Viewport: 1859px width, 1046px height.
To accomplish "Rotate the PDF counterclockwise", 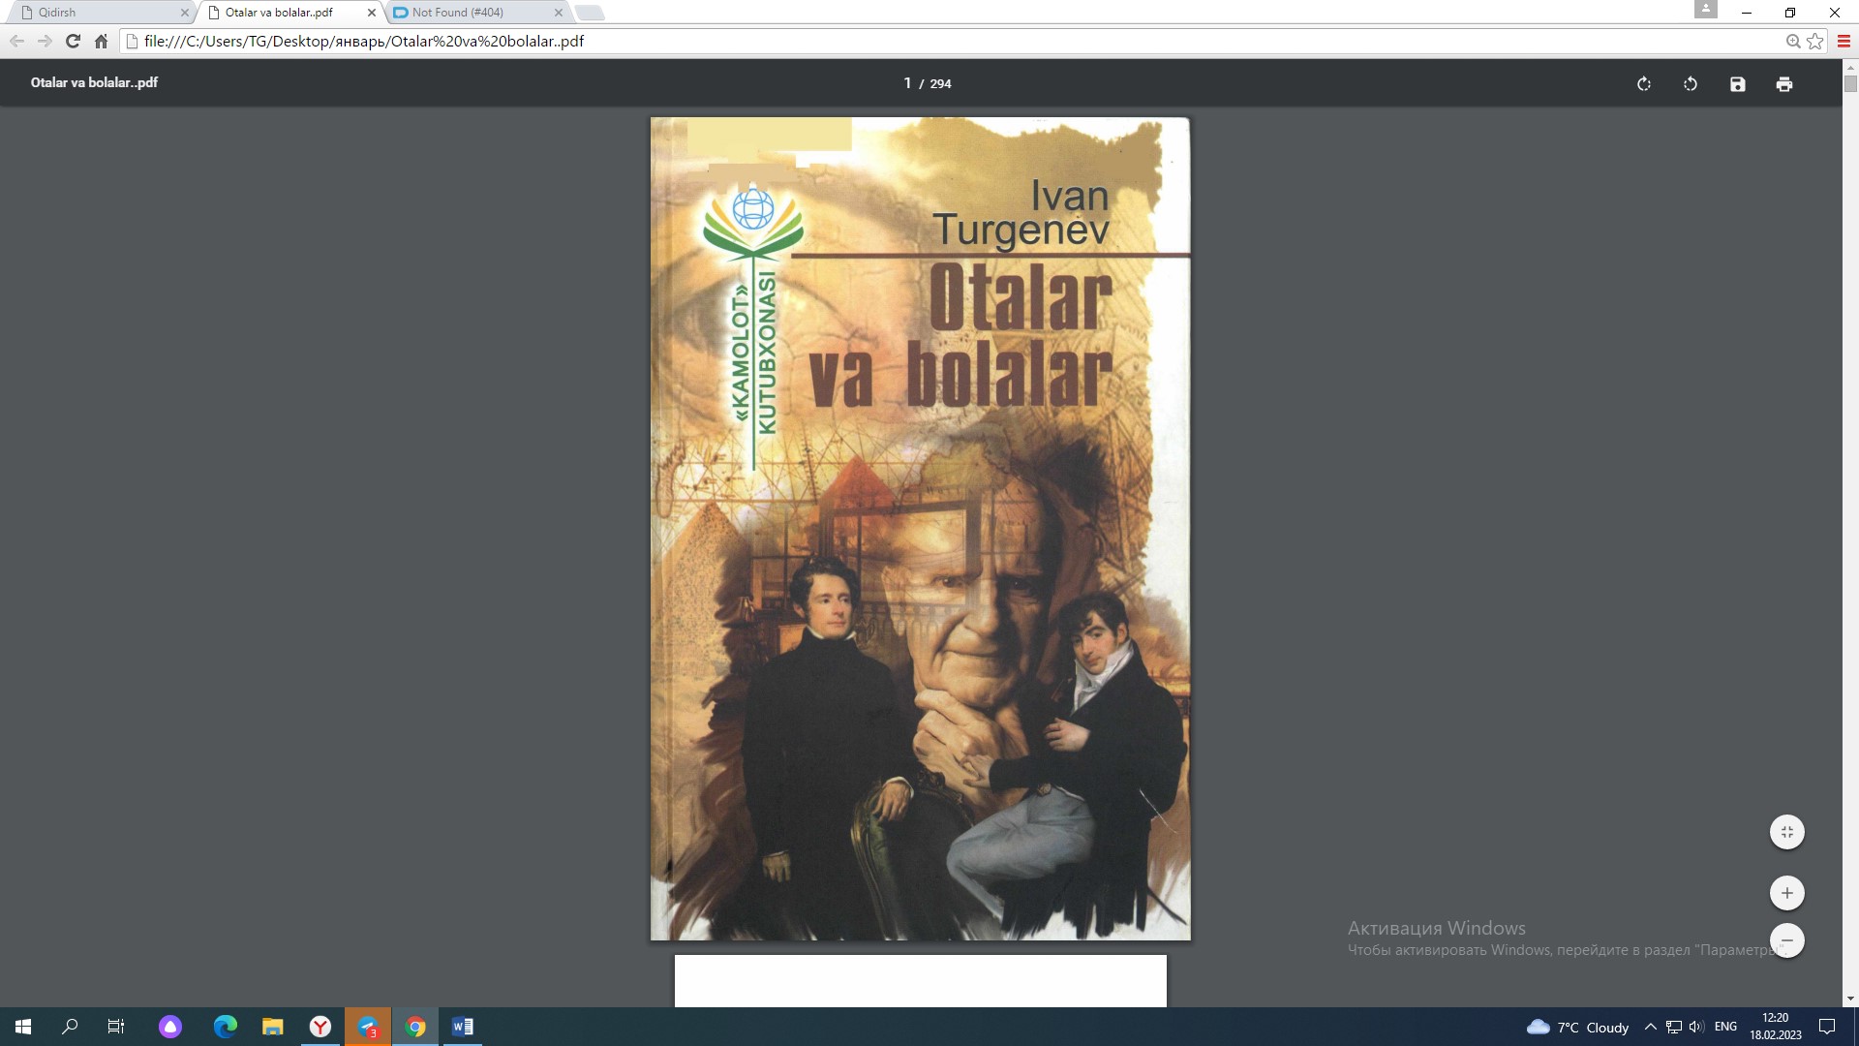I will [1691, 84].
